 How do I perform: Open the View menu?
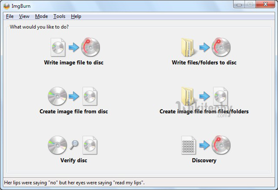pyautogui.click(x=24, y=16)
